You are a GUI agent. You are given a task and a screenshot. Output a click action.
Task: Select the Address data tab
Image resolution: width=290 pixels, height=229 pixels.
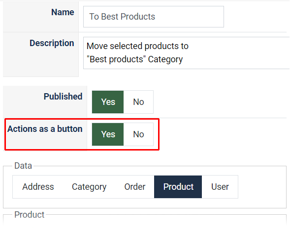(38, 187)
